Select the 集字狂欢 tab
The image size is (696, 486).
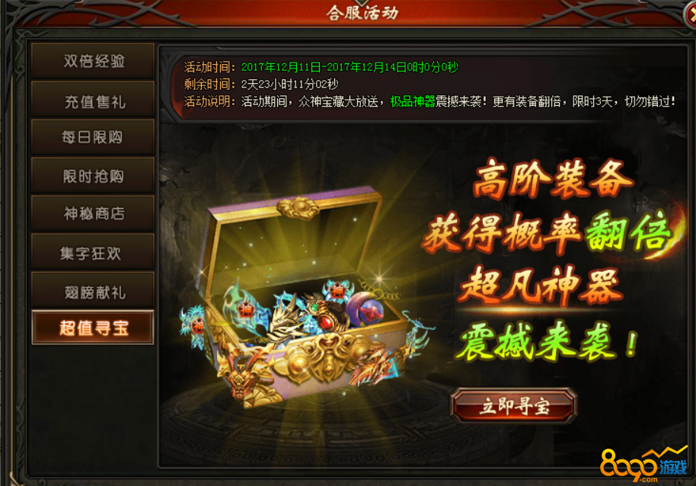tap(93, 251)
